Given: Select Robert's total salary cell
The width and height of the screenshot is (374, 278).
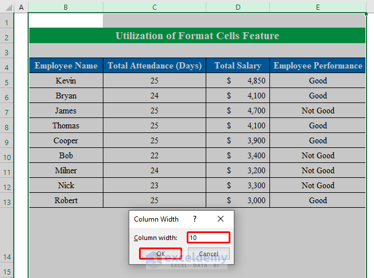Looking at the screenshot, I should pos(238,200).
